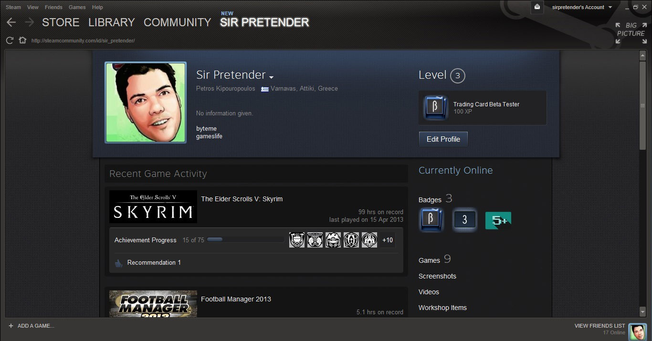Open the Workshop Items link
This screenshot has height=341, width=652.
tap(442, 308)
